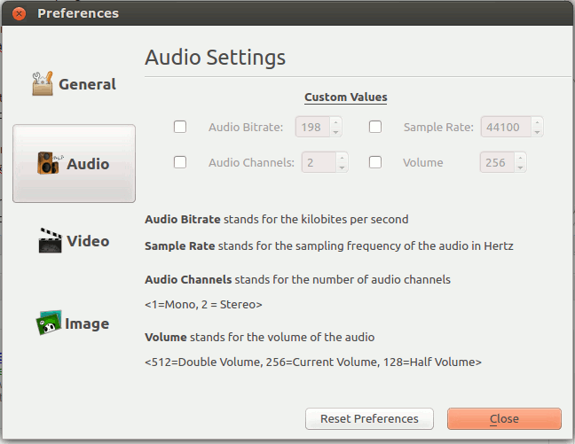
Task: Go to the Image preferences tab
Action: tap(74, 323)
